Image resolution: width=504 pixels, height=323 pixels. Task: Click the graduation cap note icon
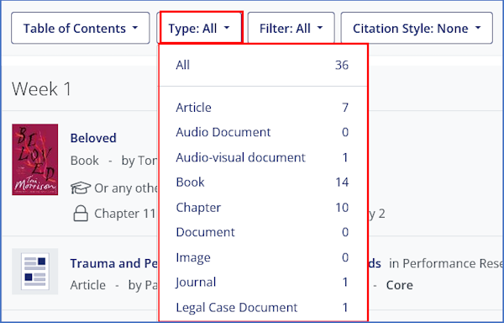point(81,188)
